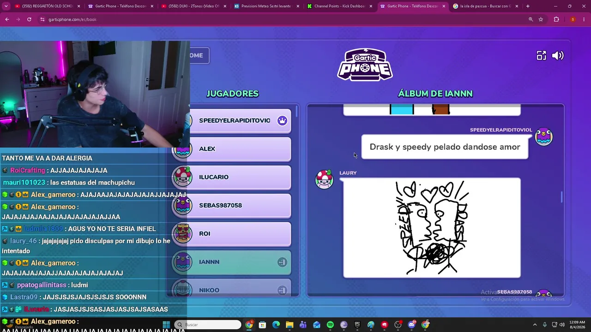Screen dimensions: 591x332
Task: Bookmark this page with the star
Action: 541,19
